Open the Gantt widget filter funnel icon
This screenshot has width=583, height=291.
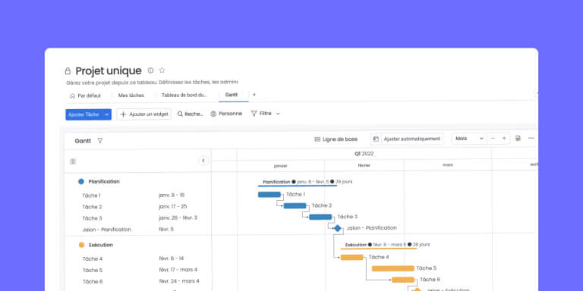tap(100, 141)
